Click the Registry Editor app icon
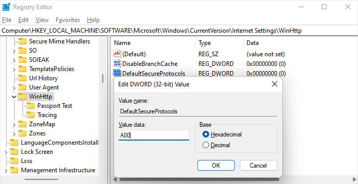The image size is (358, 184). (x=6, y=7)
